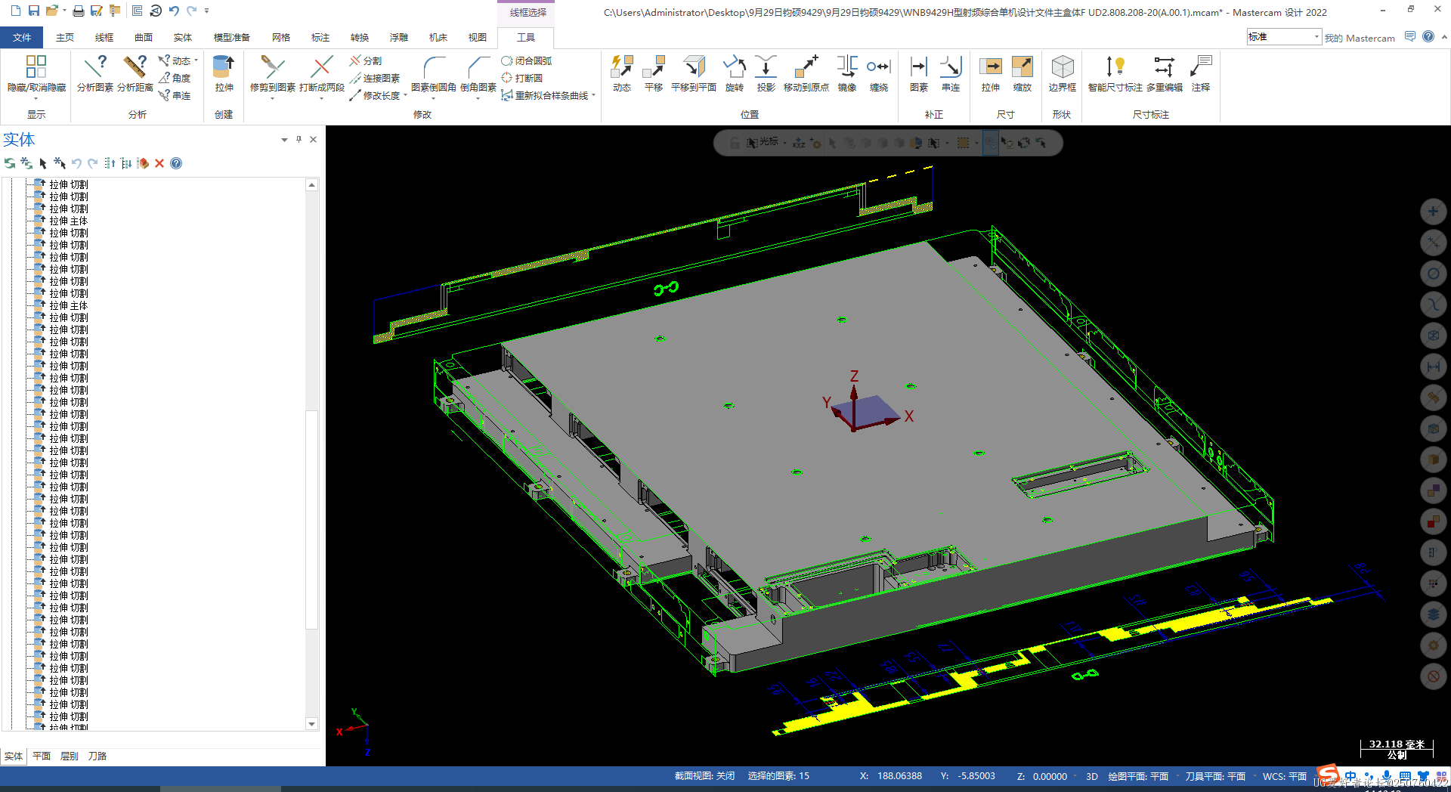
Task: Switch to the 层别 tab at panel bottom
Action: click(x=70, y=756)
